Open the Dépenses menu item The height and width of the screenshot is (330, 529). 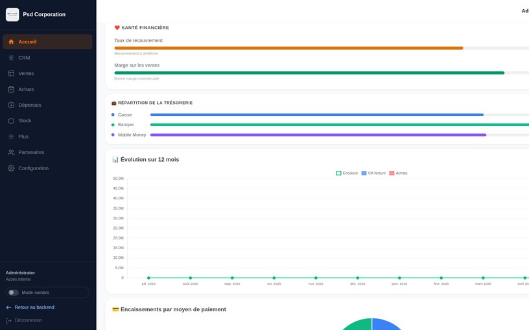[47, 105]
